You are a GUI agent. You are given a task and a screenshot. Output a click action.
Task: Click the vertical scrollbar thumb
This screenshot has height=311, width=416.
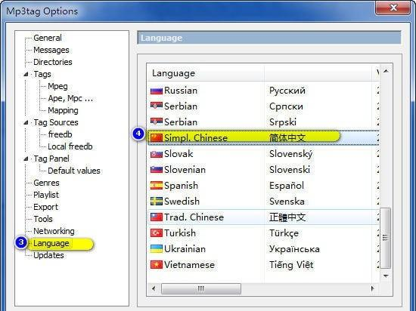click(x=386, y=239)
